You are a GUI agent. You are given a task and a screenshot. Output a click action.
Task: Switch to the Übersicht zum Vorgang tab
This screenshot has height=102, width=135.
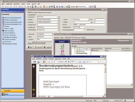click(44, 12)
